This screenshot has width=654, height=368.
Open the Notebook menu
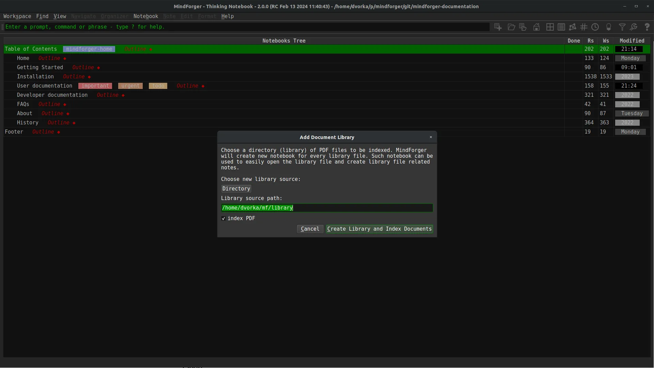145,16
